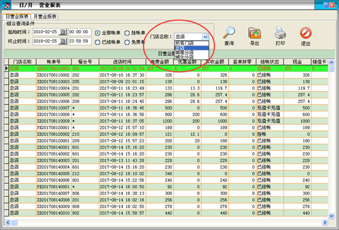Image resolution: width=339 pixels, height=230 pixels.
Task: Switch to the 日营业报表 tab
Action: 17,17
